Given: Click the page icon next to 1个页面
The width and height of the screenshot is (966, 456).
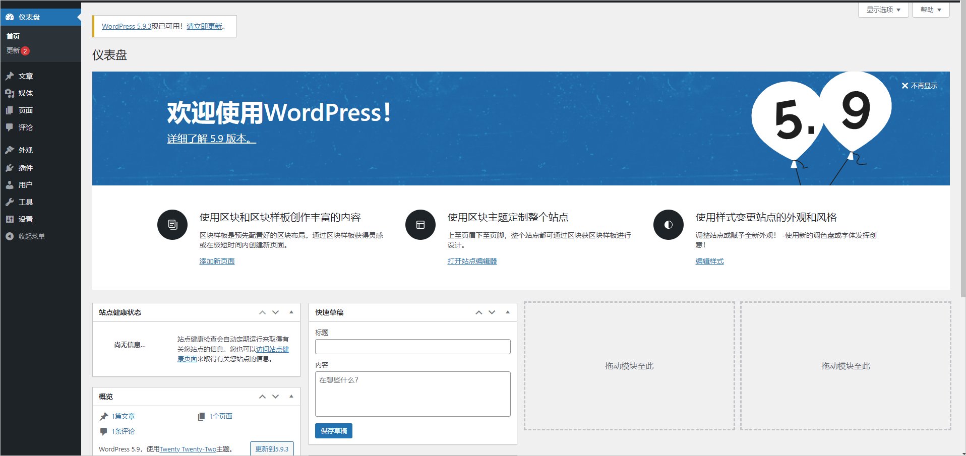Looking at the screenshot, I should pyautogui.click(x=201, y=416).
